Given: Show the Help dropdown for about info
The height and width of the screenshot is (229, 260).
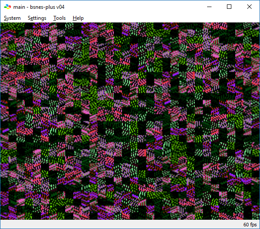Looking at the screenshot, I should pyautogui.click(x=78, y=18).
